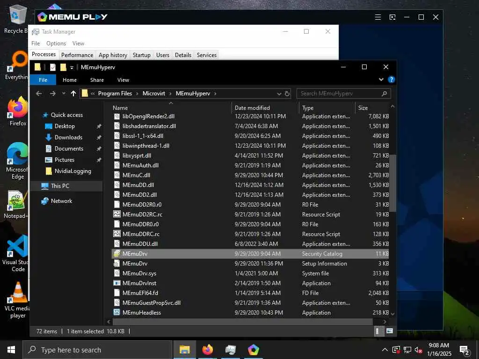This screenshot has width=479, height=359.
Task: Switch to Startup tab in Task Manager
Action: [141, 55]
